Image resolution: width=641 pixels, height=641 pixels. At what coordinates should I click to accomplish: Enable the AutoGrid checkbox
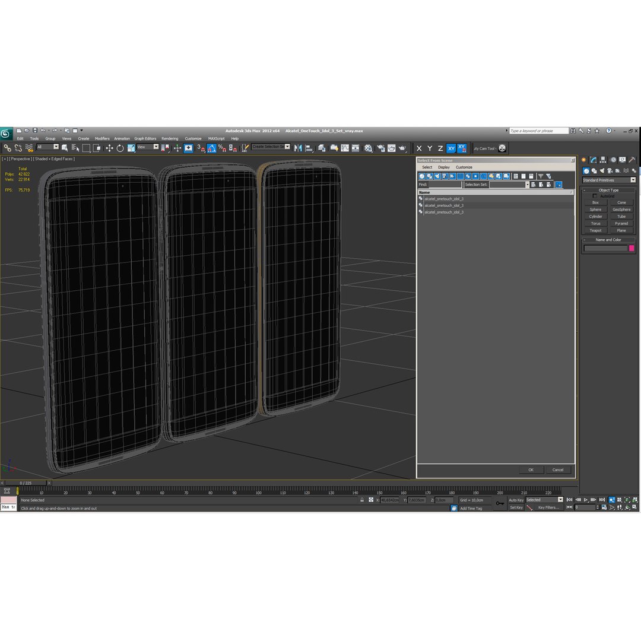pos(595,196)
